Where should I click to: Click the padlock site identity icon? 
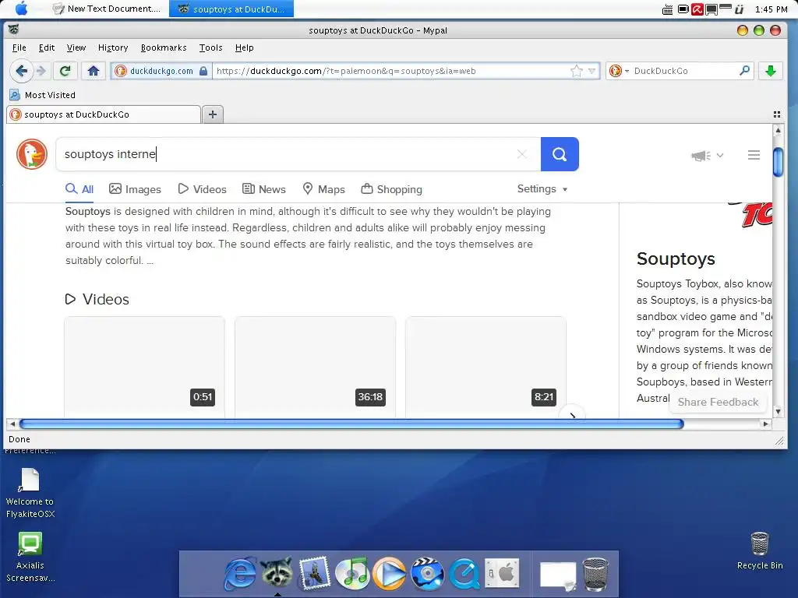203,71
